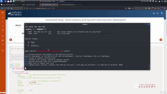Go to the Firefox home page
The image size is (167, 94).
11,8
